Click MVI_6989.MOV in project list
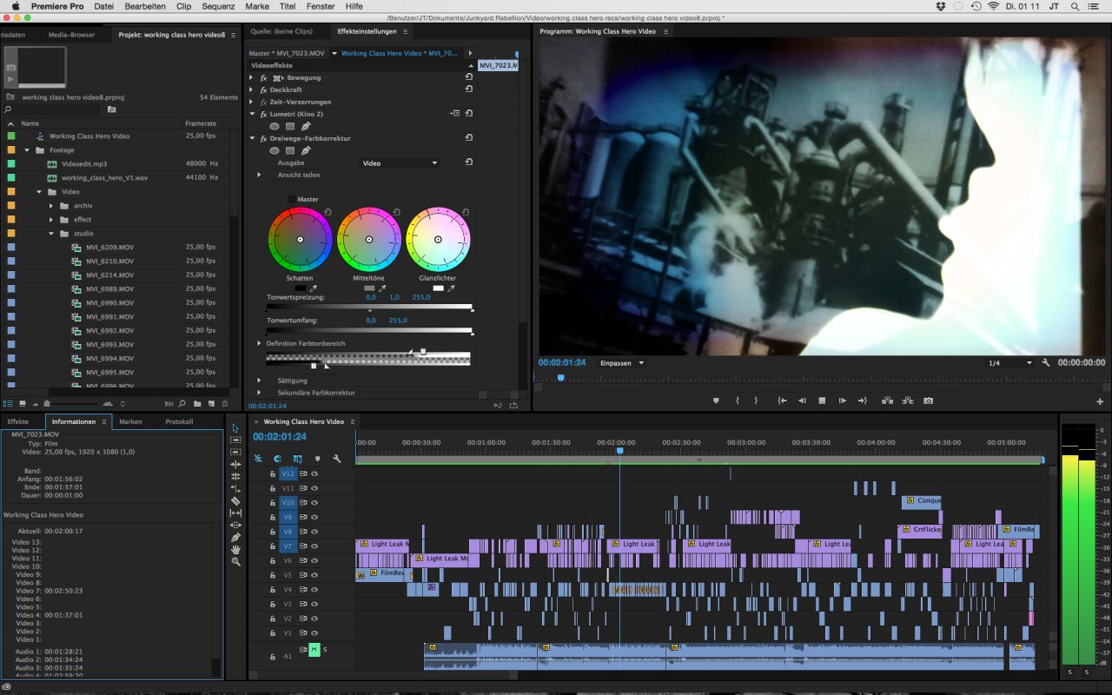 109,288
